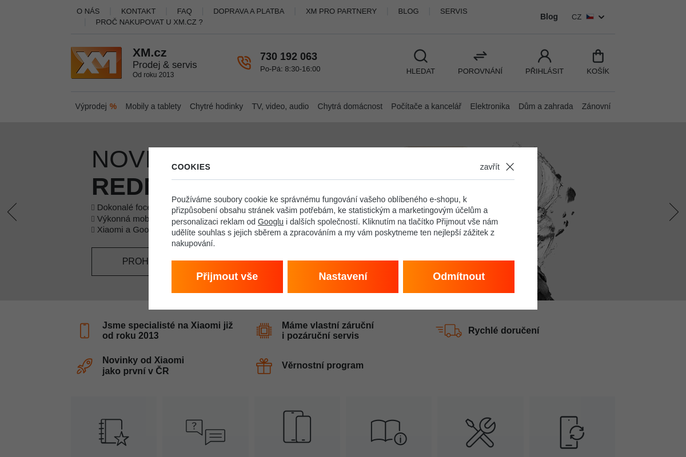This screenshot has width=686, height=457.
Task: Open the Košík shopping bag icon
Action: coord(598,56)
